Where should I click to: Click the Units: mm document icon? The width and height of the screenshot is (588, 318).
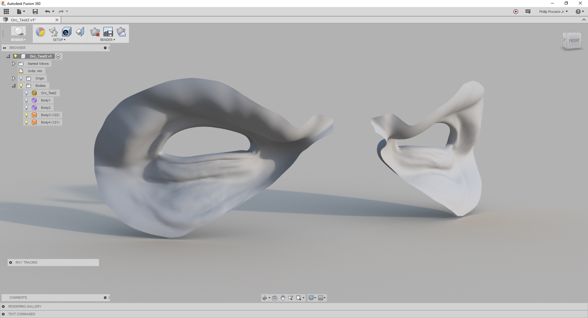[x=21, y=71]
